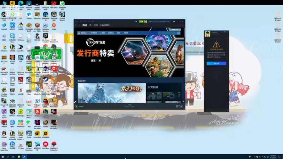Screen dimensions: 283x159
Task: Open the Windows Start menu
Action: click(x=2, y=157)
